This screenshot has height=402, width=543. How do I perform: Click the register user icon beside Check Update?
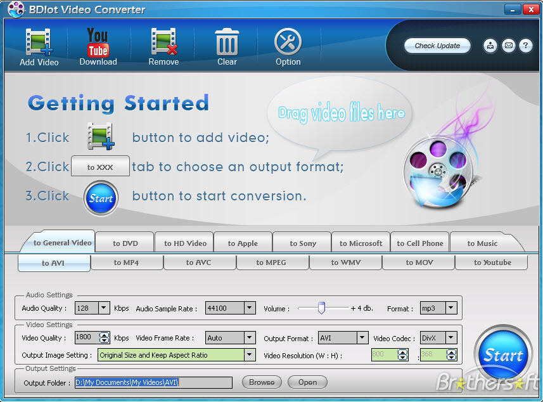pos(490,46)
